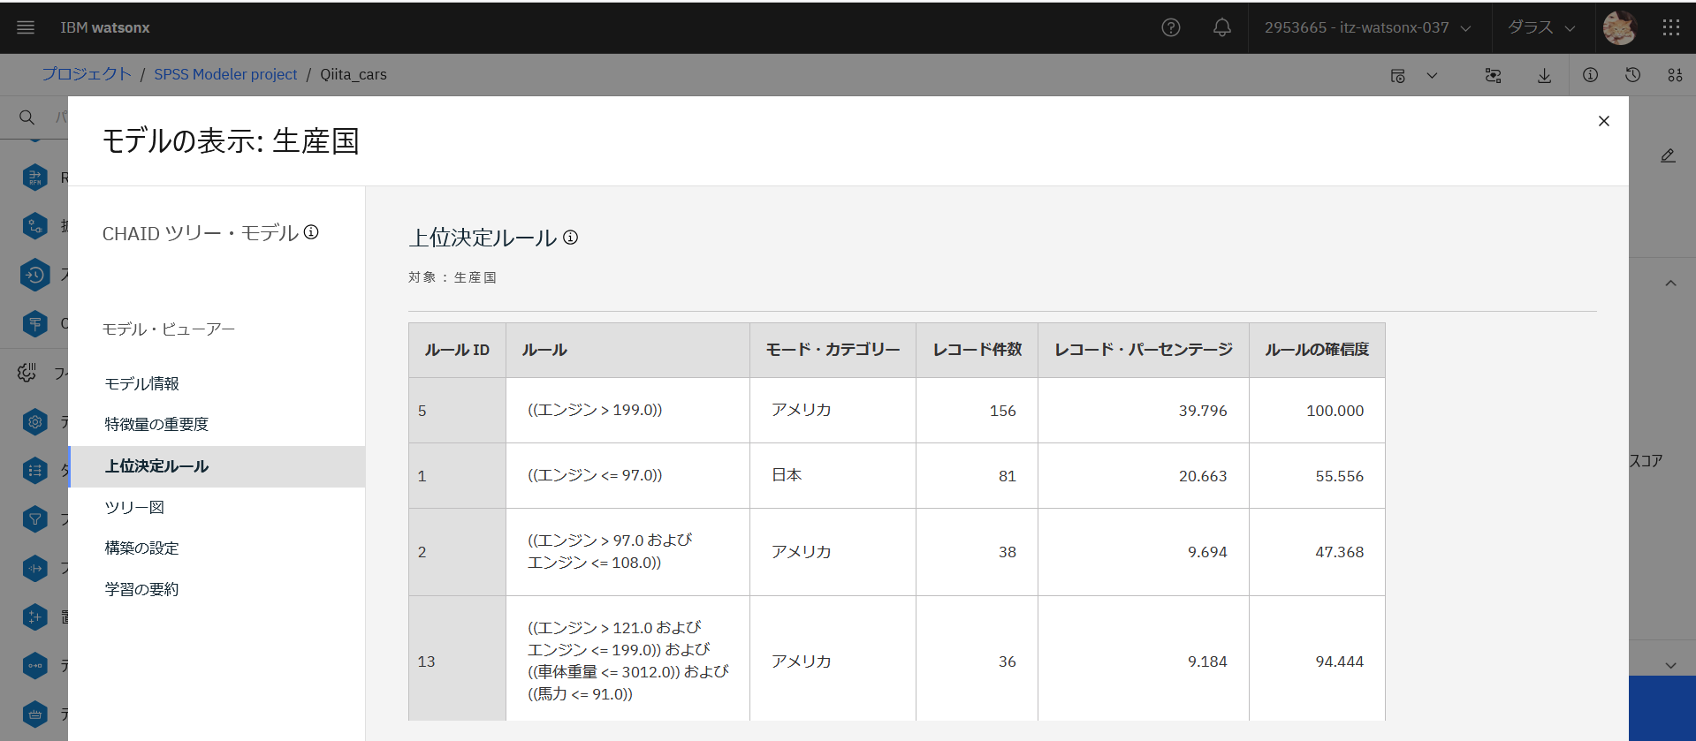Select the circle-arrow hexagon node icon
The width and height of the screenshot is (1696, 741).
[x=35, y=665]
